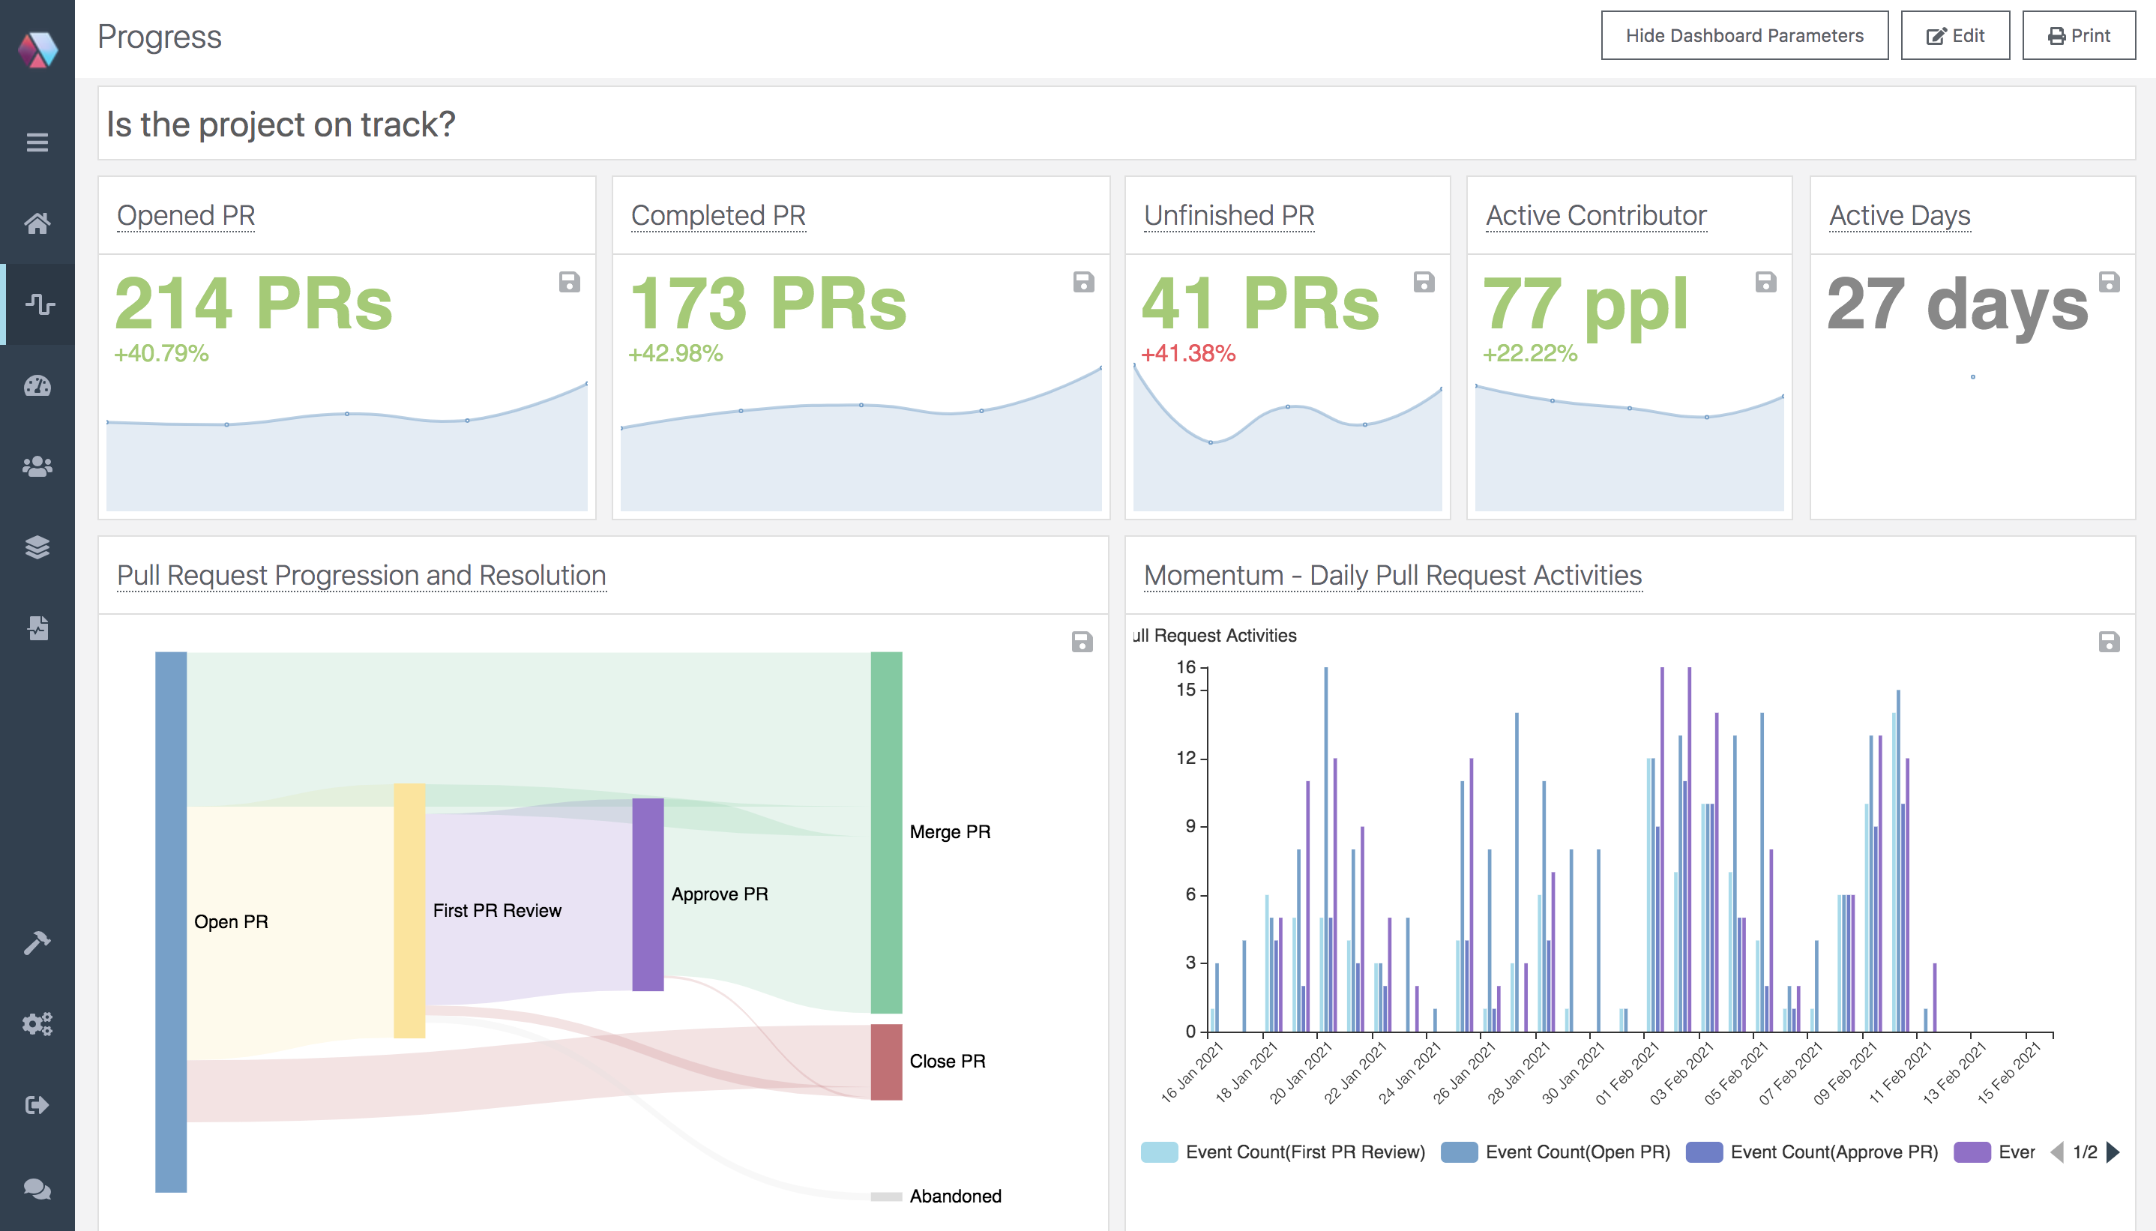The height and width of the screenshot is (1231, 2156).
Task: Open the Edit mode for the dashboard
Action: click(x=1957, y=35)
